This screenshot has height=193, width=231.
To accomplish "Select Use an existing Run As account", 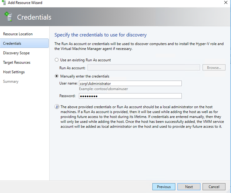I will [x=57, y=60].
